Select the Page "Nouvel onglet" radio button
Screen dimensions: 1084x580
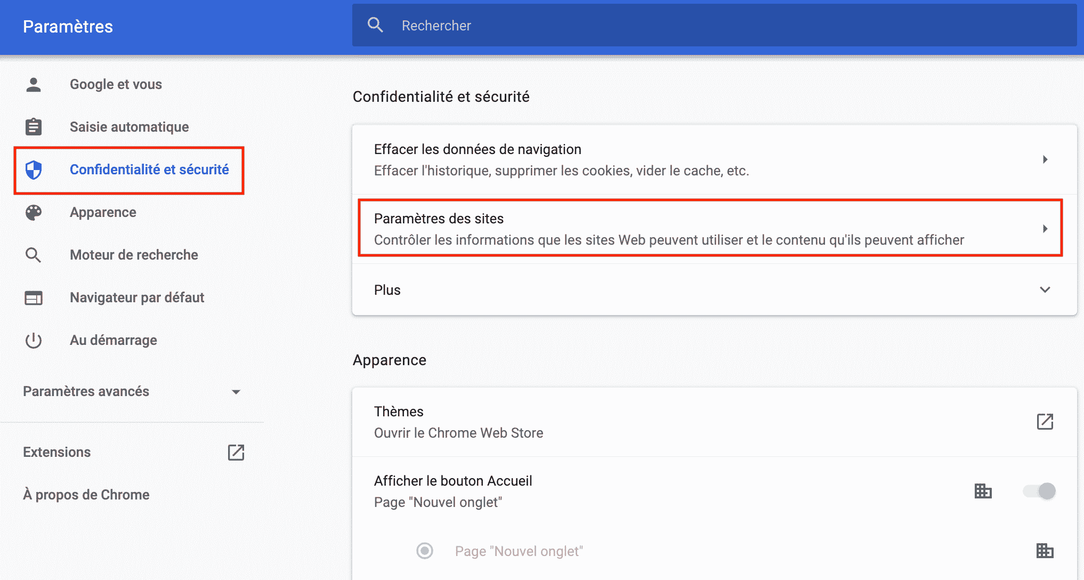click(x=425, y=551)
